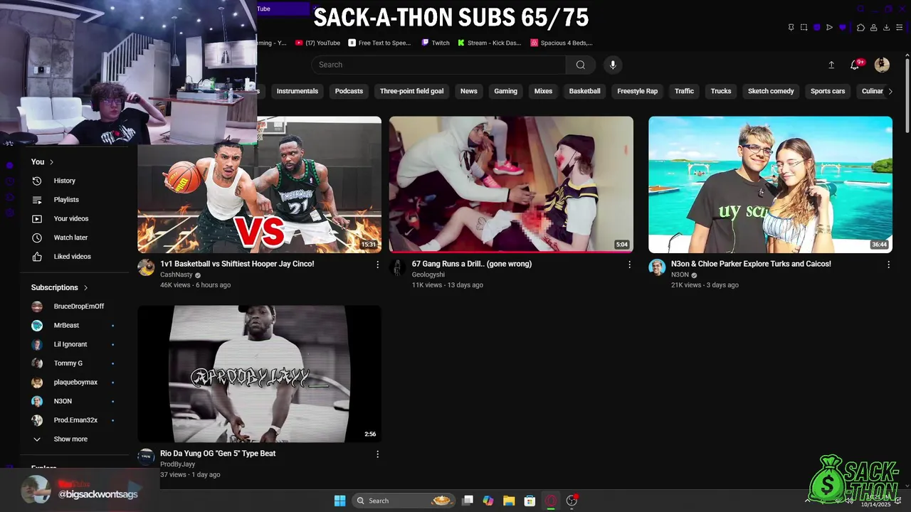Click Opera icon in taskbar
The image size is (911, 512).
[x=550, y=501]
